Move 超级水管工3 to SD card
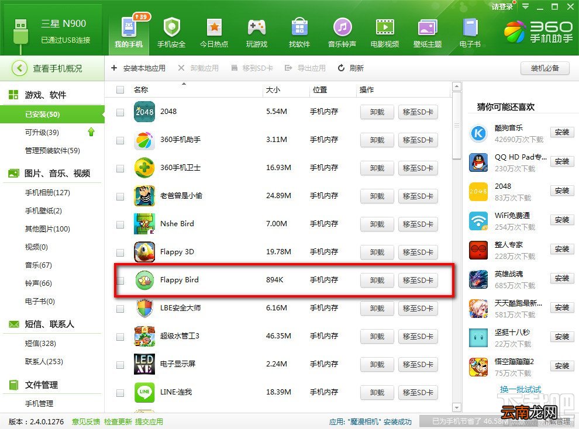Viewport: 579px width, 429px height. tap(418, 337)
